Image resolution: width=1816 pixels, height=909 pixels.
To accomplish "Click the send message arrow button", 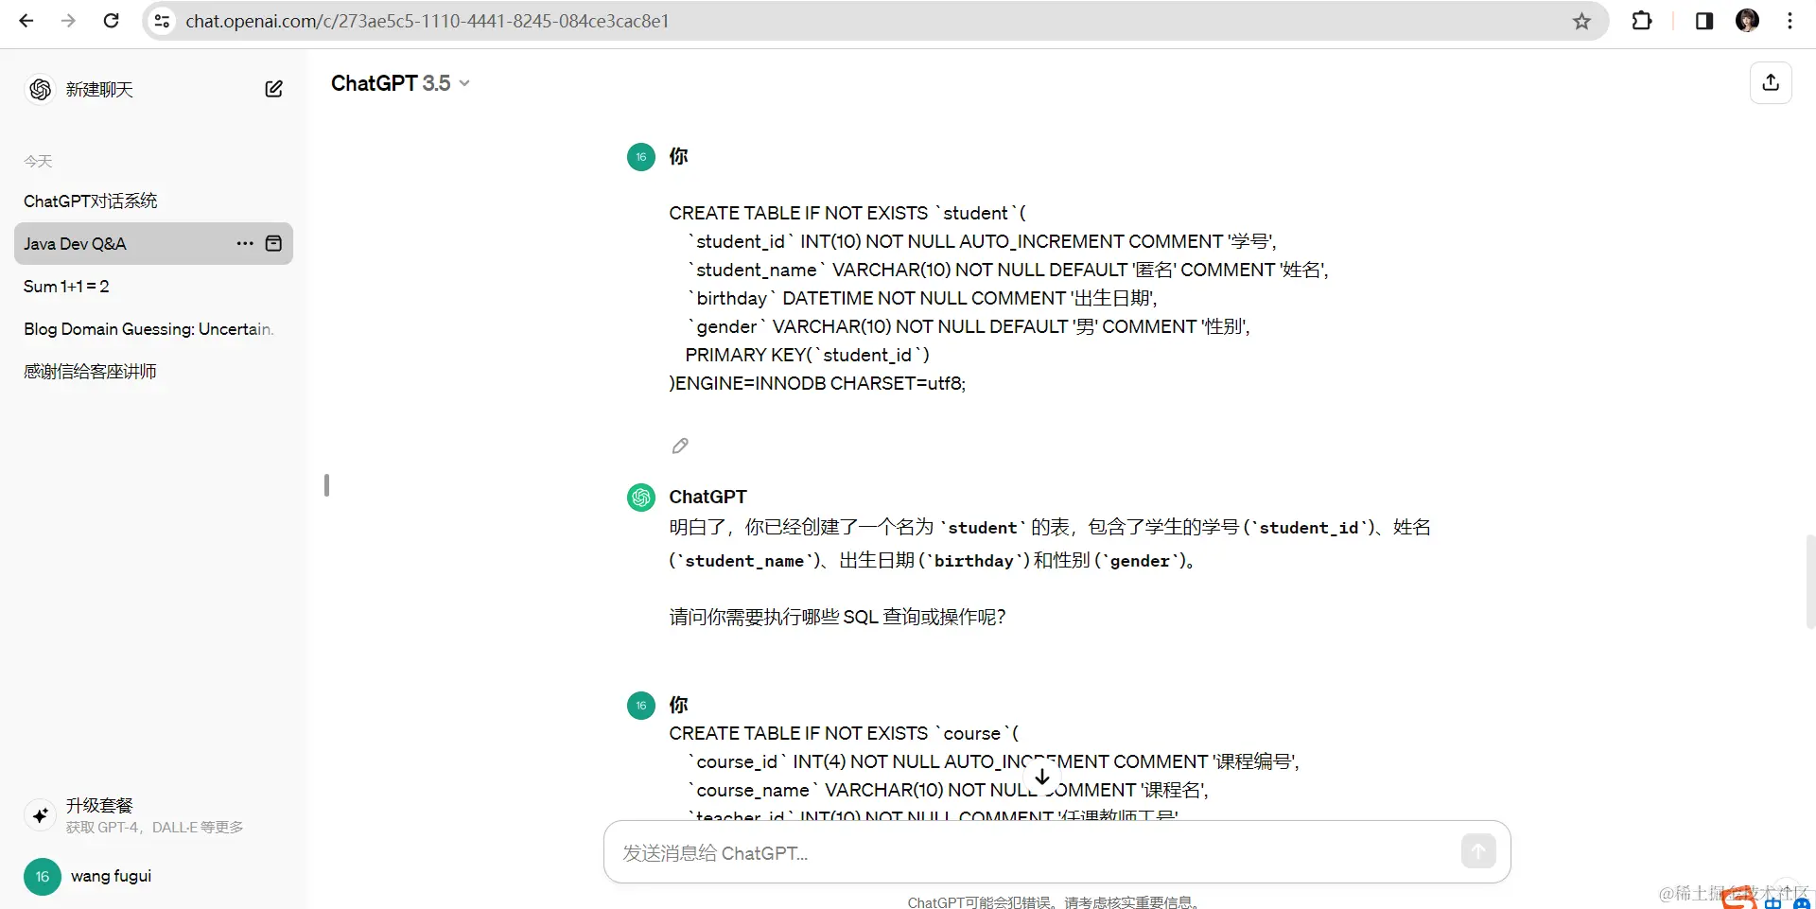I will [x=1478, y=851].
